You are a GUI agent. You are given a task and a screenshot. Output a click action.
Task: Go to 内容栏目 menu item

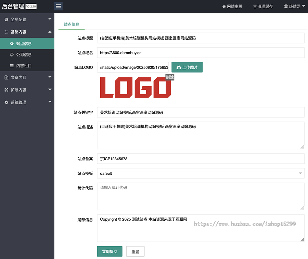coord(27,66)
